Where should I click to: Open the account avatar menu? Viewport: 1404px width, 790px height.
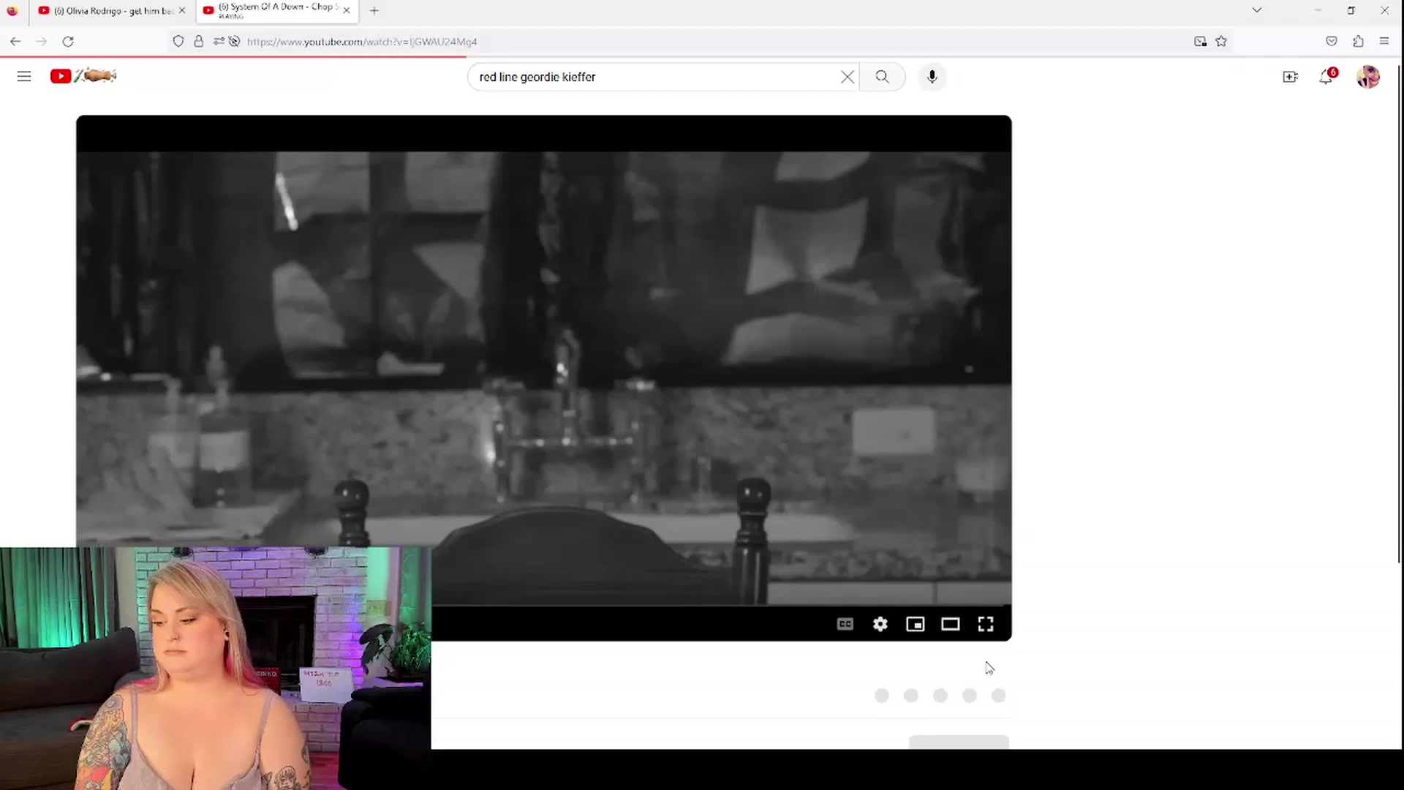point(1367,77)
